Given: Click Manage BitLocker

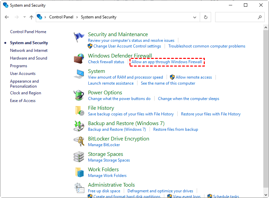Looking at the screenshot, I should (x=104, y=145).
